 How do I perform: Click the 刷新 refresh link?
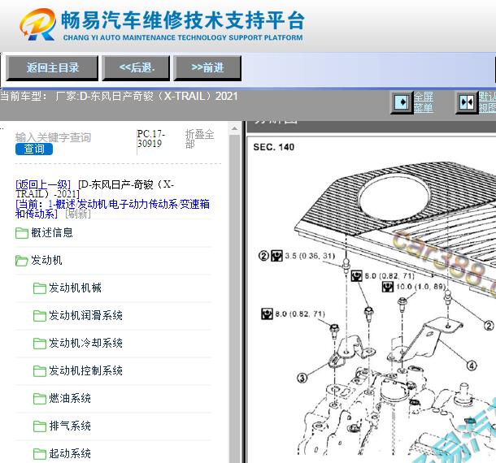click(x=78, y=214)
